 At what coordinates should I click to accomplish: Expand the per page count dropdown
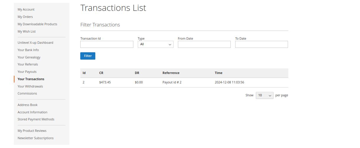[x=264, y=95]
